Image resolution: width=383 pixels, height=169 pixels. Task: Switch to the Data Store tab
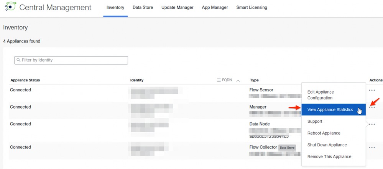click(x=143, y=7)
